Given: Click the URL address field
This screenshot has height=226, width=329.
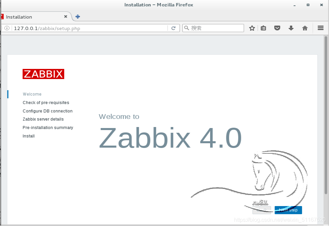Looking at the screenshot, I should coord(90,28).
